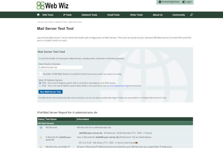Open the IP Tools menu

tap(67, 15)
